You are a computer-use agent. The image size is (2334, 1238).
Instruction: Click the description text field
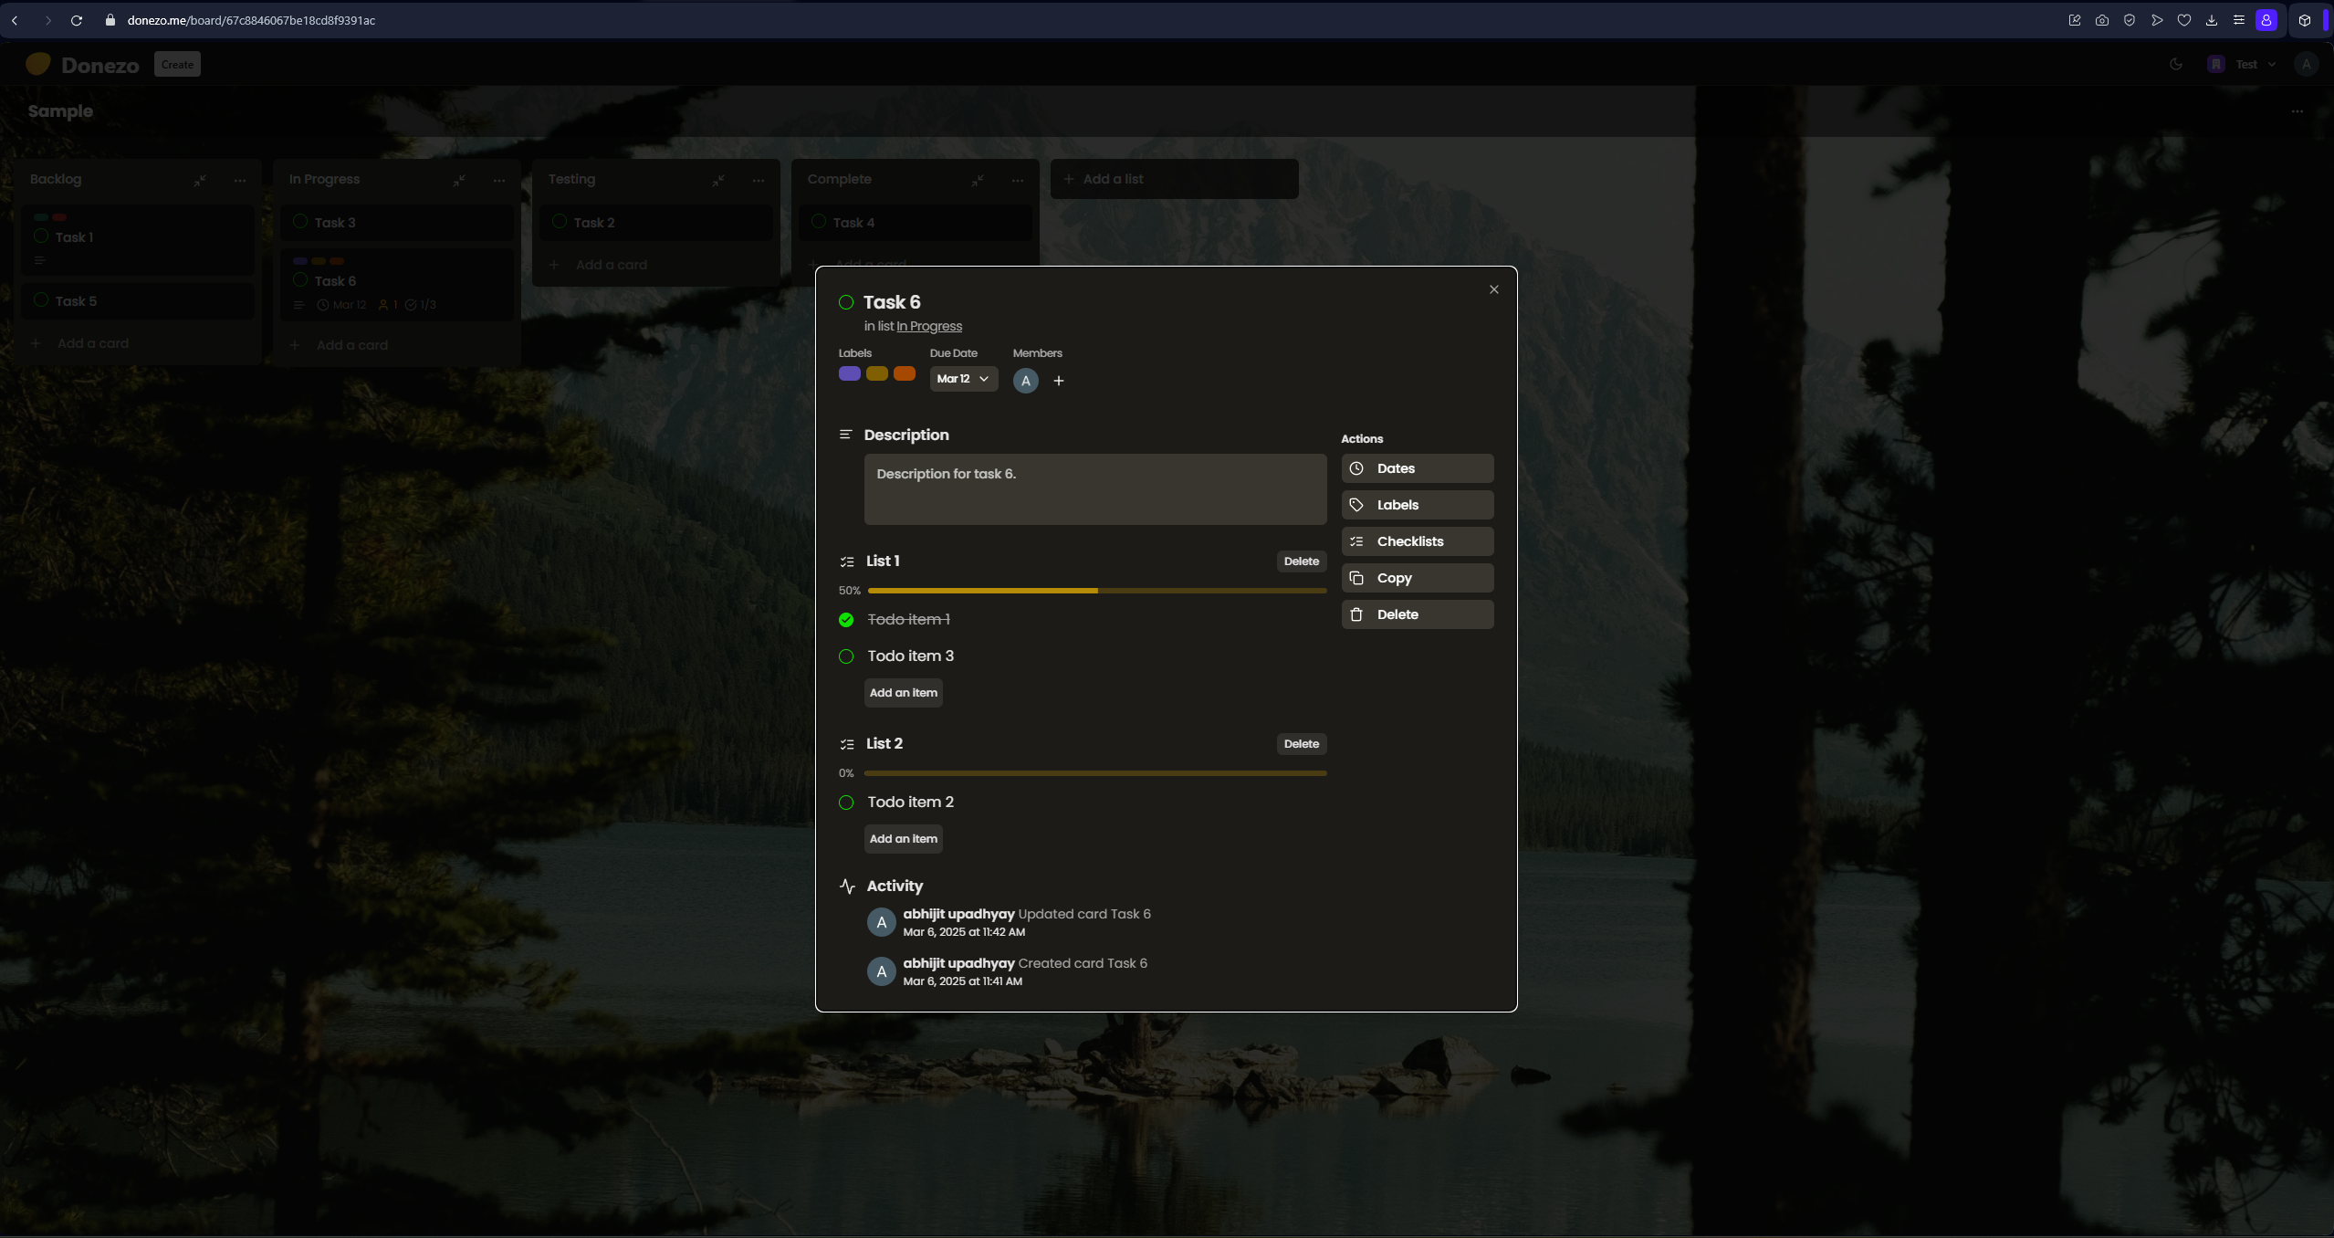[x=1094, y=489]
